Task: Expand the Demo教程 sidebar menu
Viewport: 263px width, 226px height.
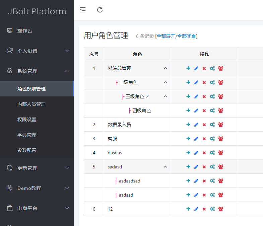Action: [x=37, y=188]
